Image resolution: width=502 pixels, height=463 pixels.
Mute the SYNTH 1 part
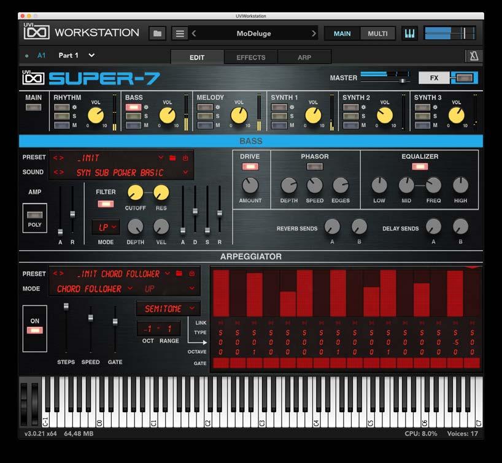coord(279,125)
